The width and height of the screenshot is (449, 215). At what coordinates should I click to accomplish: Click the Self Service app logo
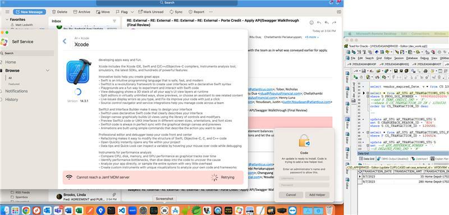point(4,42)
